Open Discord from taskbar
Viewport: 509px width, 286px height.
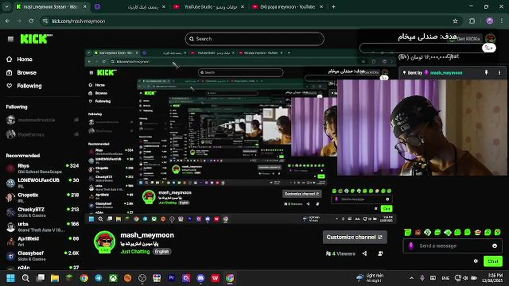coord(200,278)
